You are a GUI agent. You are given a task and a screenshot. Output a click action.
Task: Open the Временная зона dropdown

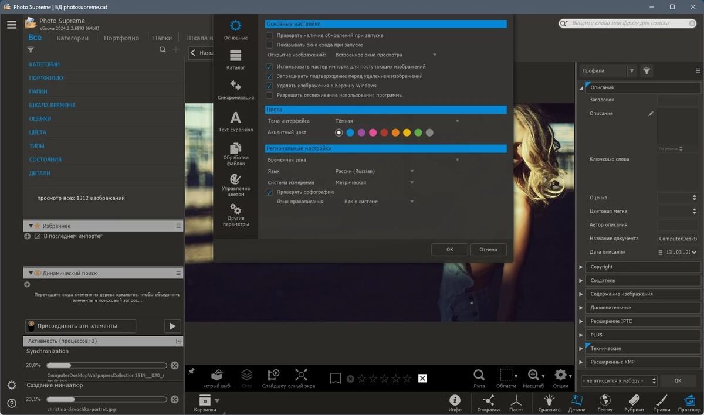click(x=397, y=159)
